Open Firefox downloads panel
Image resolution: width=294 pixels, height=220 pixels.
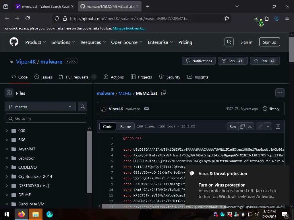(256, 18)
